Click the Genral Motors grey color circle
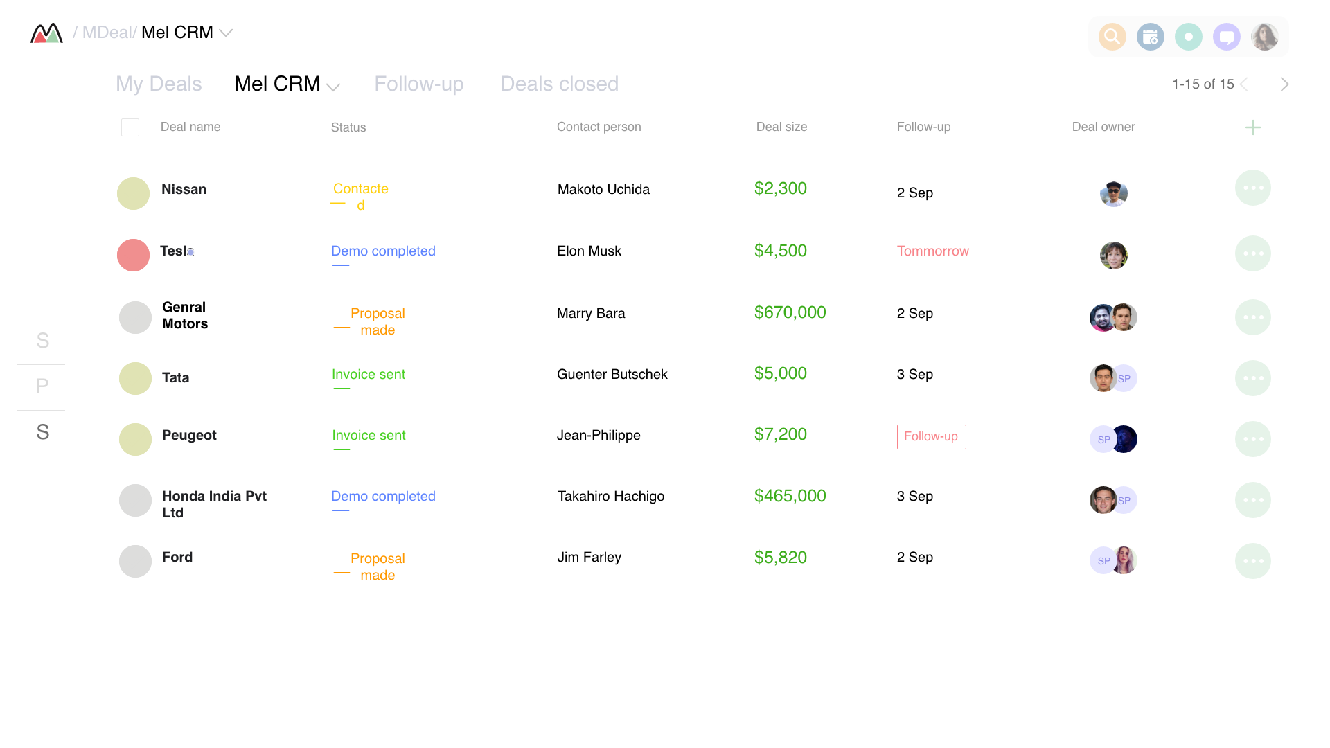Screen dimensions: 1330x748 click(x=135, y=317)
